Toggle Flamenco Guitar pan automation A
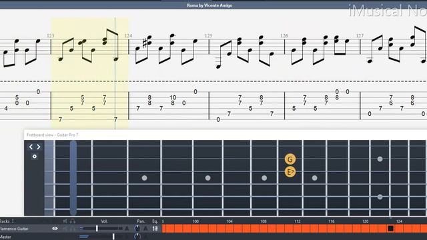 coord(145,229)
